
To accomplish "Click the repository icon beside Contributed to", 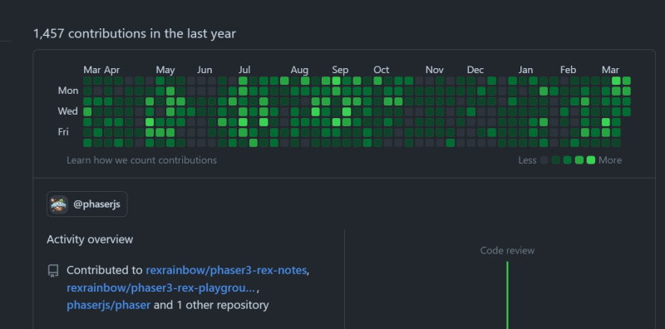I will tap(53, 271).
